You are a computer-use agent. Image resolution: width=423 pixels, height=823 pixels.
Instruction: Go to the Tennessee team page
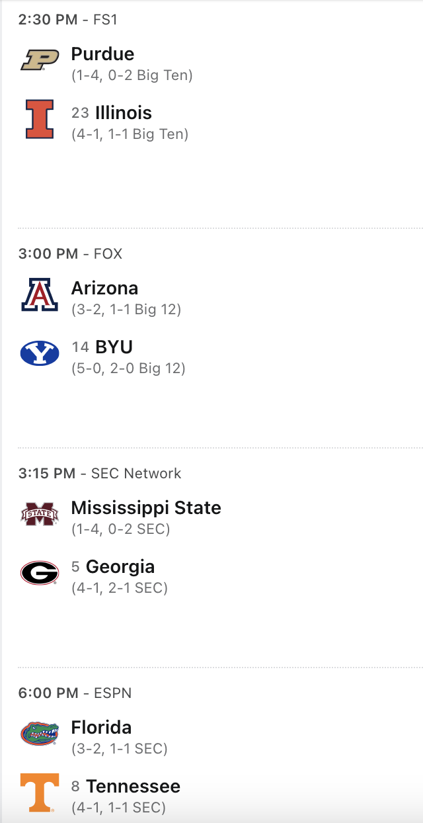click(x=133, y=787)
